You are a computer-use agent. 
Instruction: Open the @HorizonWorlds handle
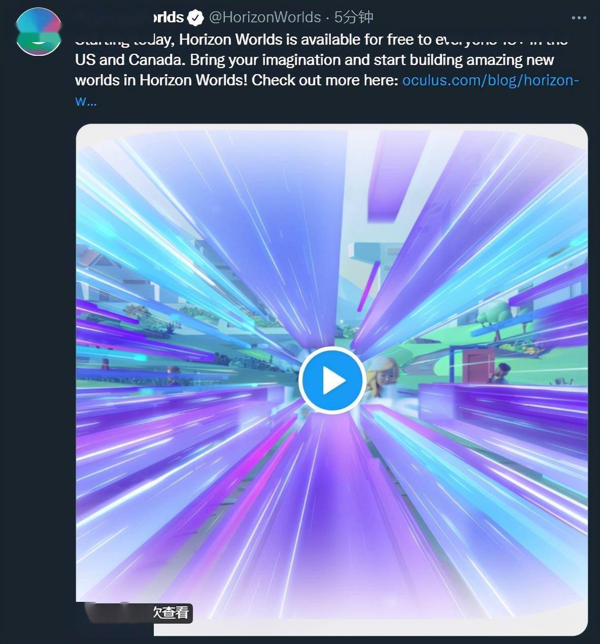[265, 17]
